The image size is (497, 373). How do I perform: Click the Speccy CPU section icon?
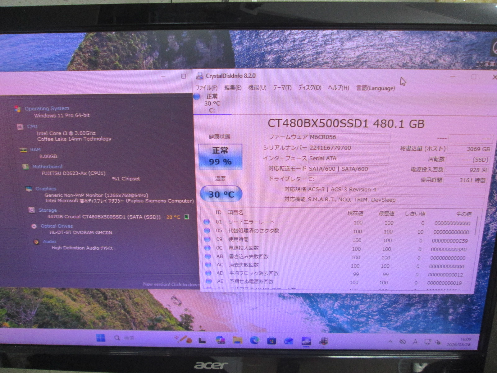pyautogui.click(x=20, y=127)
